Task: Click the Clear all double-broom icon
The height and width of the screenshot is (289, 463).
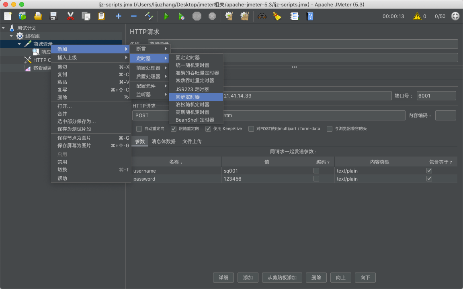Action: point(244,16)
